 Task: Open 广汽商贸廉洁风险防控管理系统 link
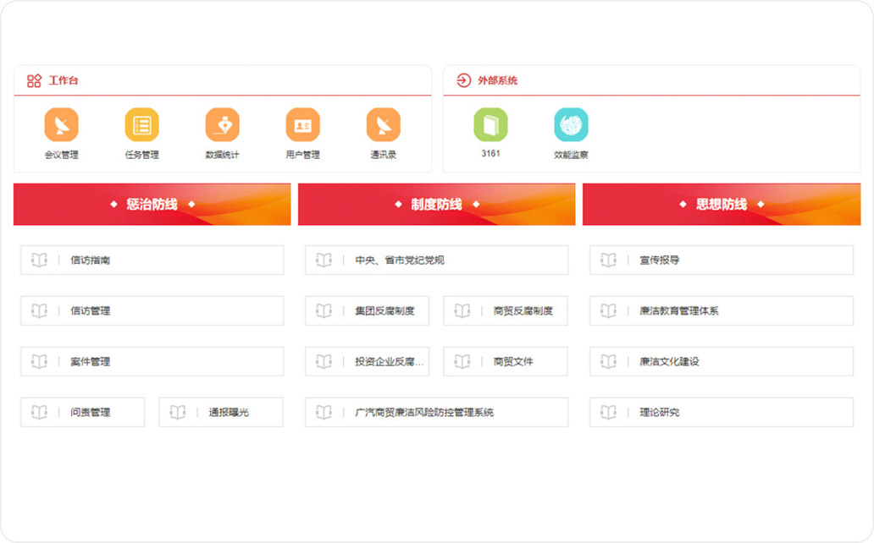click(x=436, y=413)
